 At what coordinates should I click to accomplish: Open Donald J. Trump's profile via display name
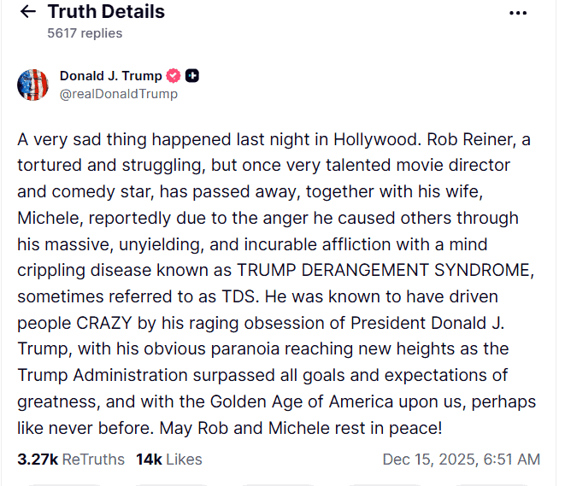point(110,76)
